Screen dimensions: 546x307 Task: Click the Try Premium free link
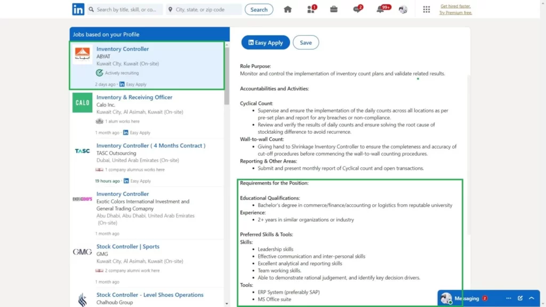tap(455, 13)
